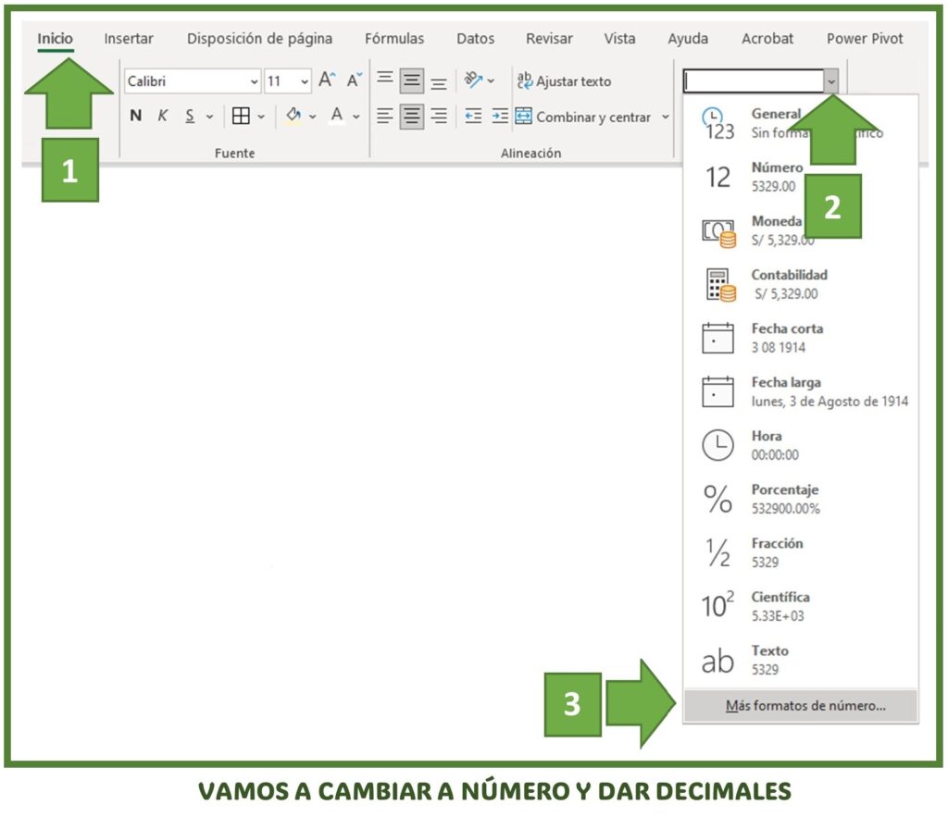This screenshot has width=948, height=817.
Task: Open the Fórmulas ribbon tab
Action: tap(394, 39)
